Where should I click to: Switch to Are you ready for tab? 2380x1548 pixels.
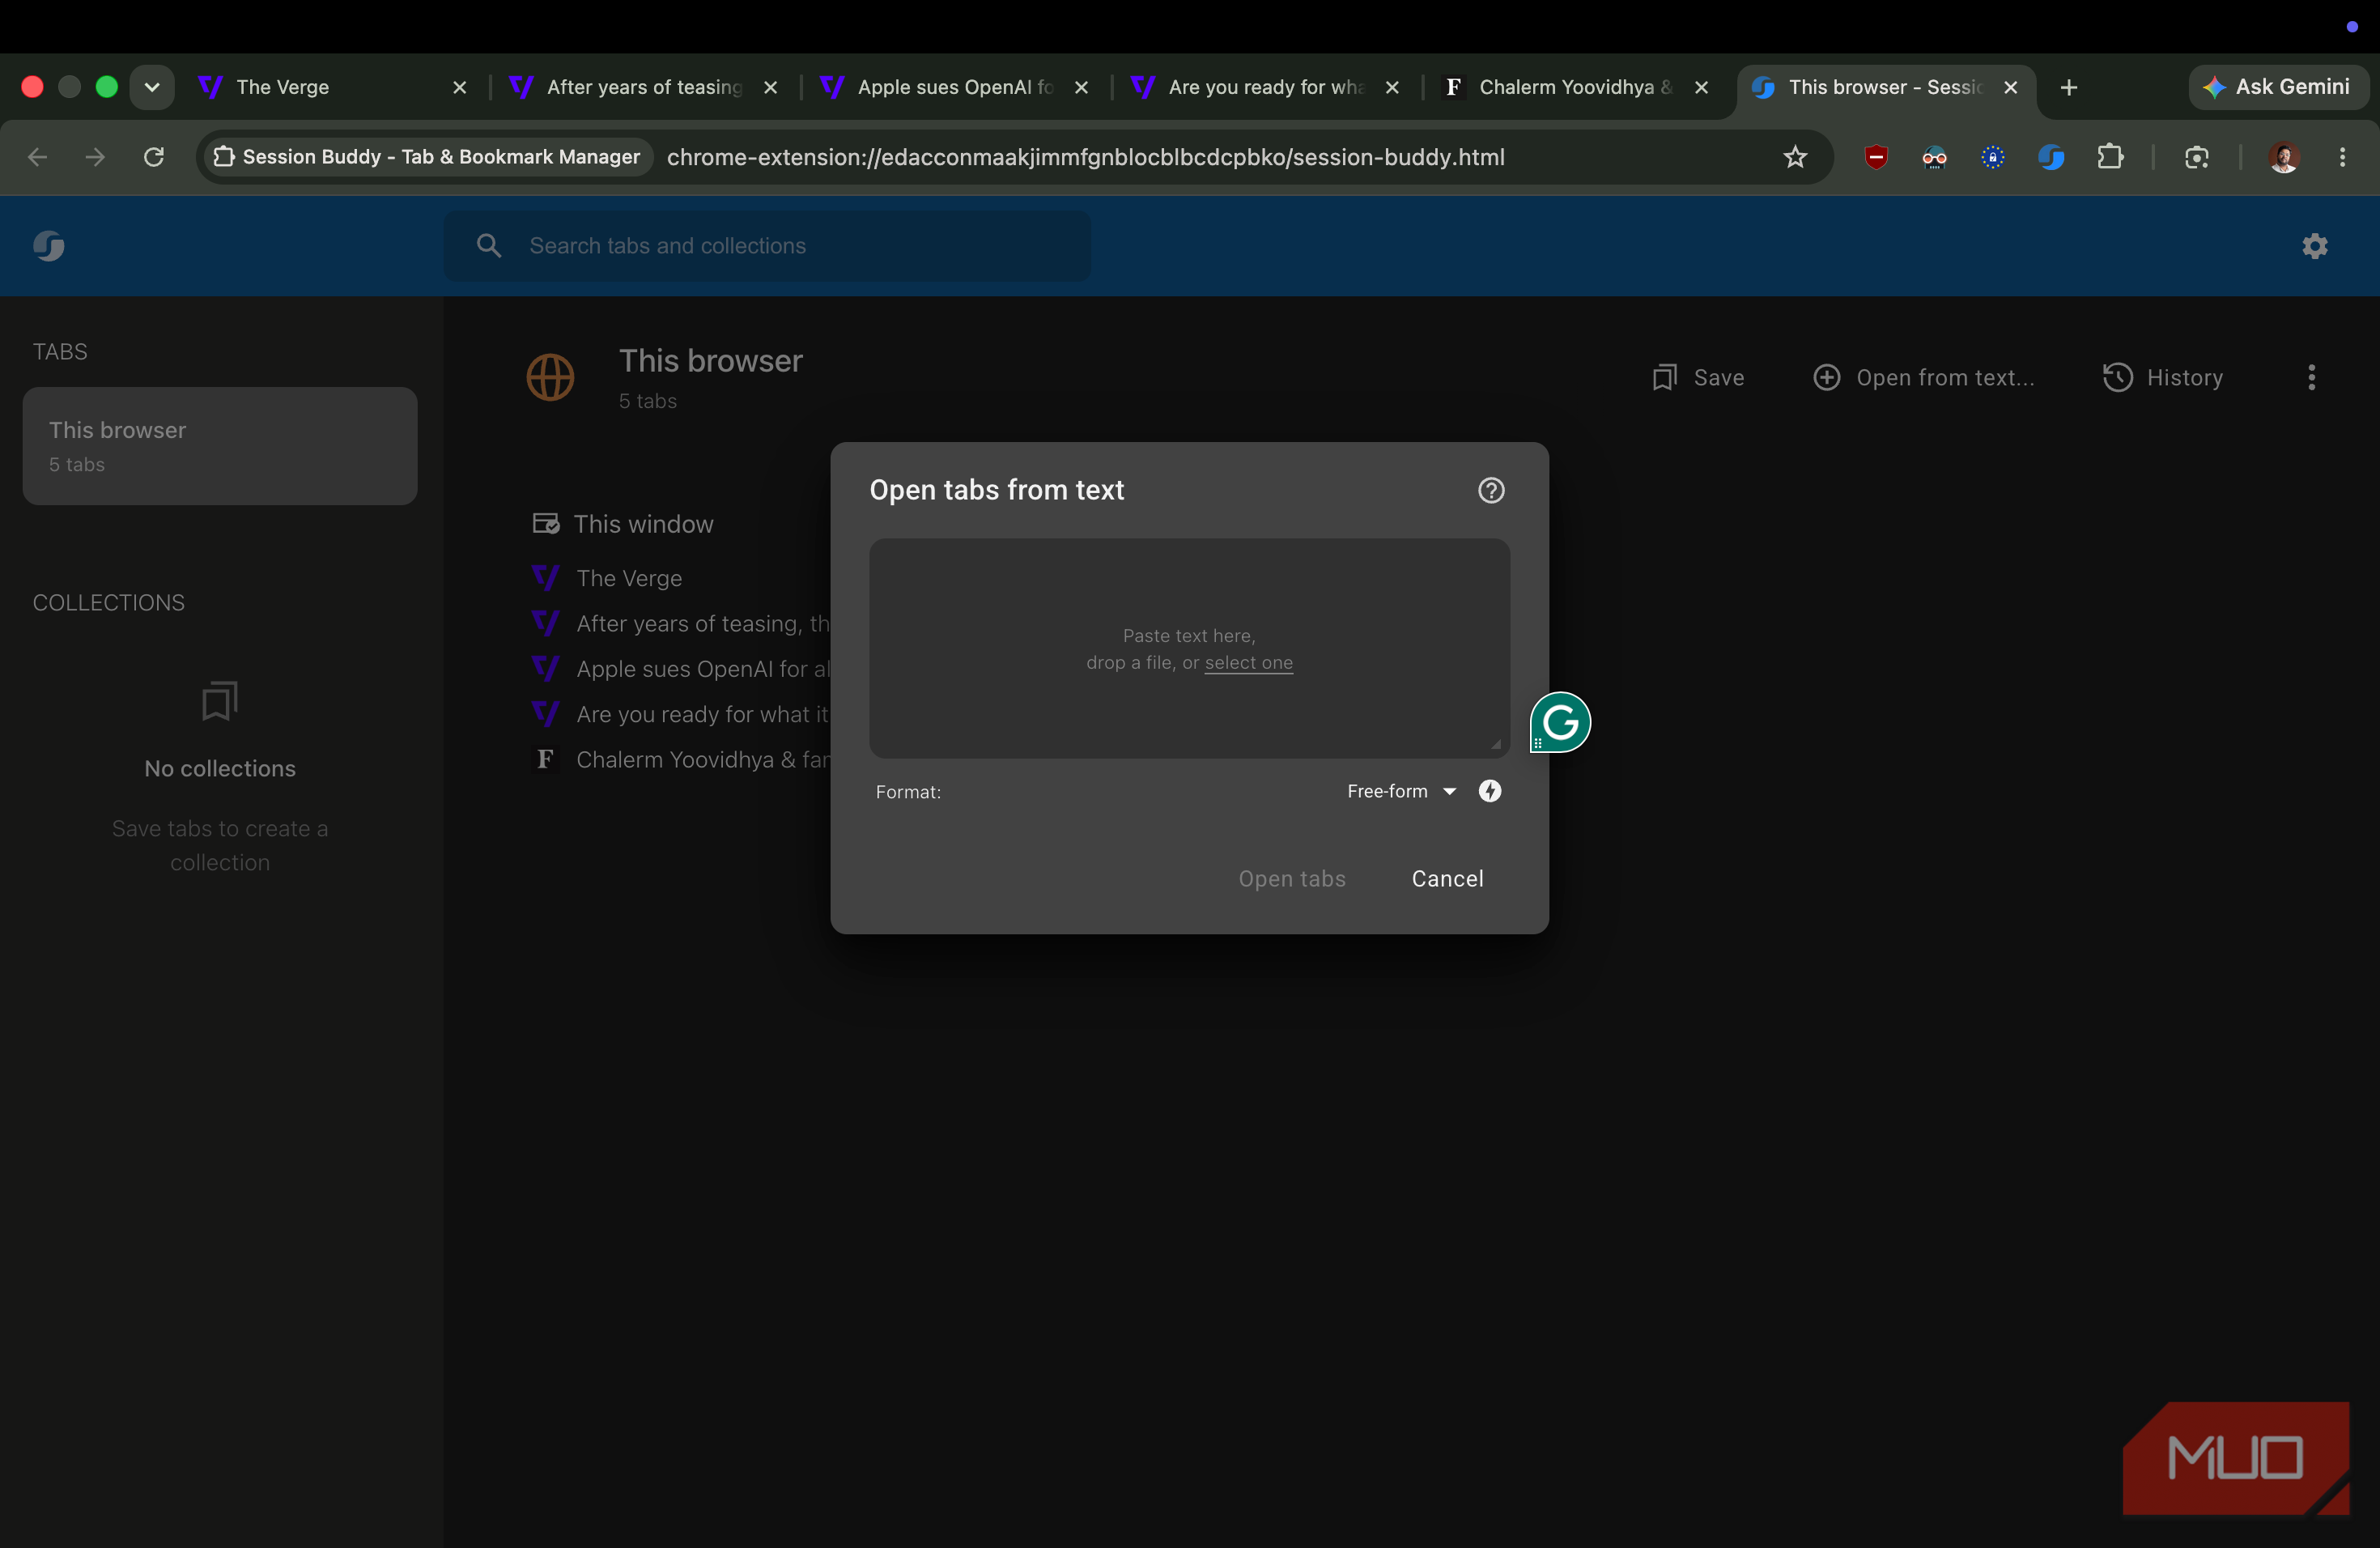click(1264, 87)
